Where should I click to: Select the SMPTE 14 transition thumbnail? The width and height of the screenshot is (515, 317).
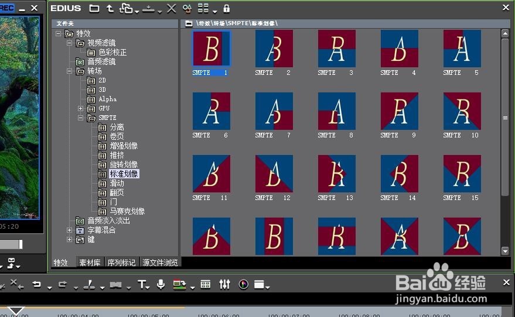pyautogui.click(x=400, y=174)
